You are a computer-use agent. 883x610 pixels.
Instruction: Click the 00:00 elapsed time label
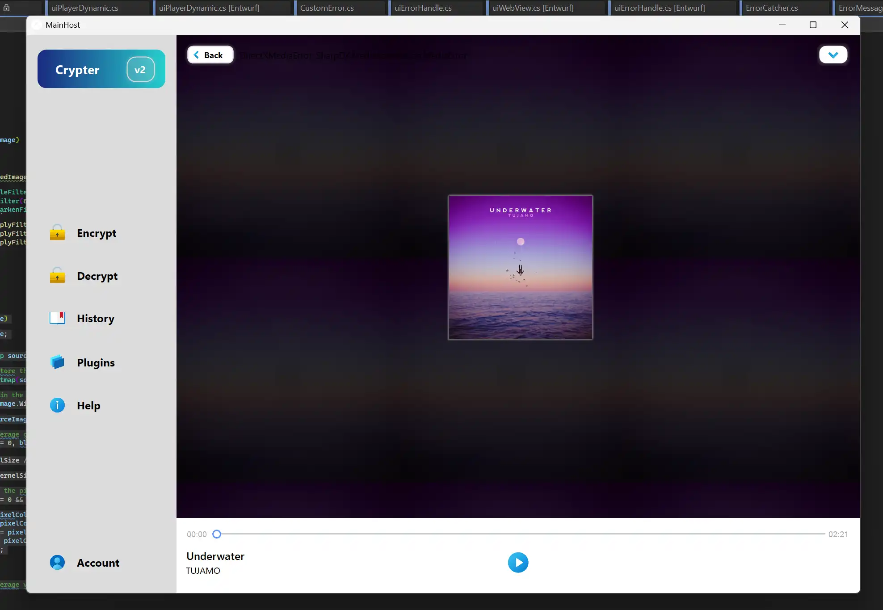(197, 534)
